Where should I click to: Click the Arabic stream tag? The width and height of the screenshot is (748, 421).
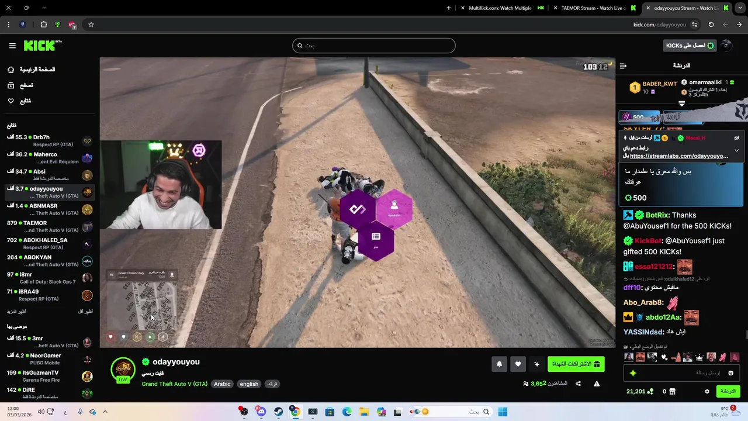(x=222, y=384)
